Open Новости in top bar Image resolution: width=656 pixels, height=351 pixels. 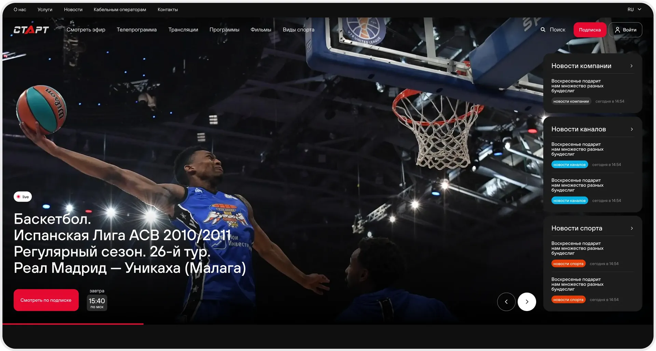(73, 10)
